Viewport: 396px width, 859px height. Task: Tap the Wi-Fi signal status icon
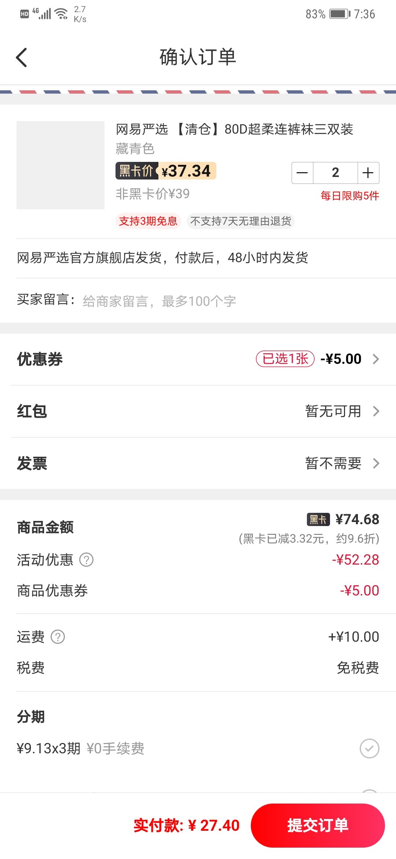coord(61,14)
